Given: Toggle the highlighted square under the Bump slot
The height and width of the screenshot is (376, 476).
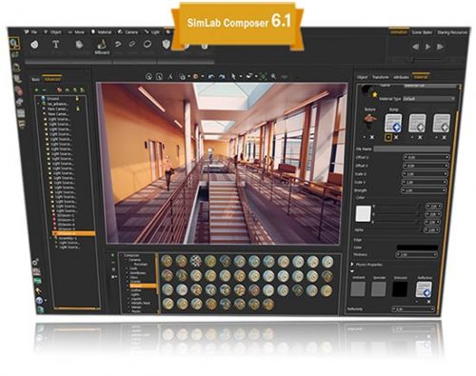Looking at the screenshot, I should 388,137.
